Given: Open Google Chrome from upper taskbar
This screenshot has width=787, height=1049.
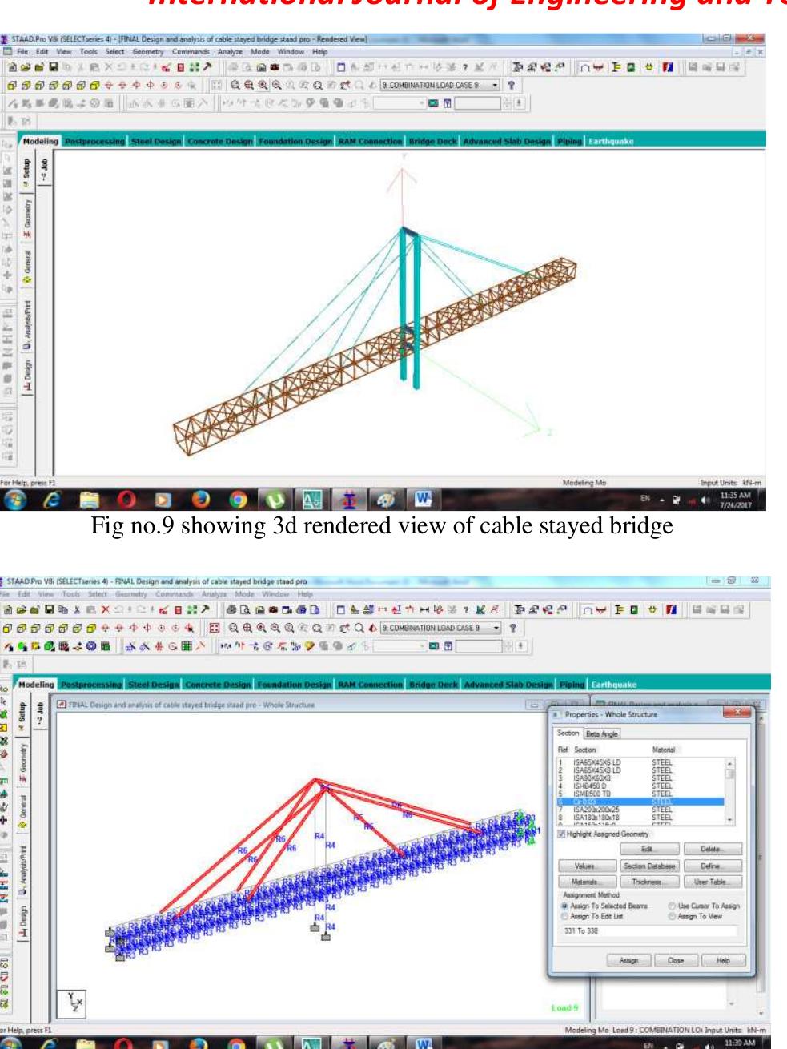Looking at the screenshot, I should 238,500.
